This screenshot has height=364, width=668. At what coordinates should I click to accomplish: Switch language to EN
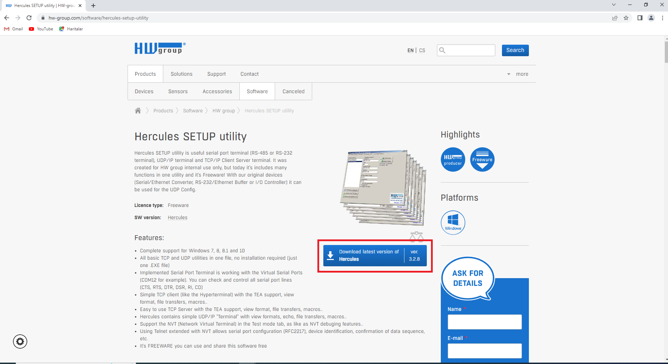(410, 50)
